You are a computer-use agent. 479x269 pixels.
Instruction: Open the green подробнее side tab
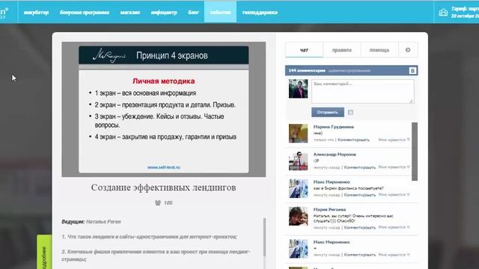pyautogui.click(x=44, y=252)
